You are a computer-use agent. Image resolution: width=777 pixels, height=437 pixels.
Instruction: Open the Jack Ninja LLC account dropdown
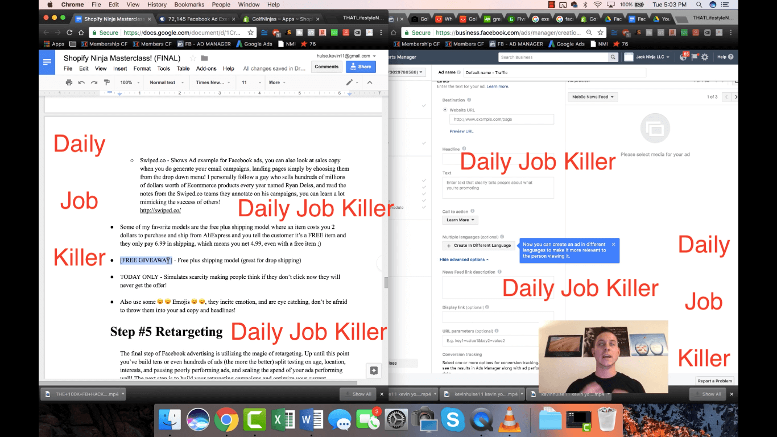point(652,57)
